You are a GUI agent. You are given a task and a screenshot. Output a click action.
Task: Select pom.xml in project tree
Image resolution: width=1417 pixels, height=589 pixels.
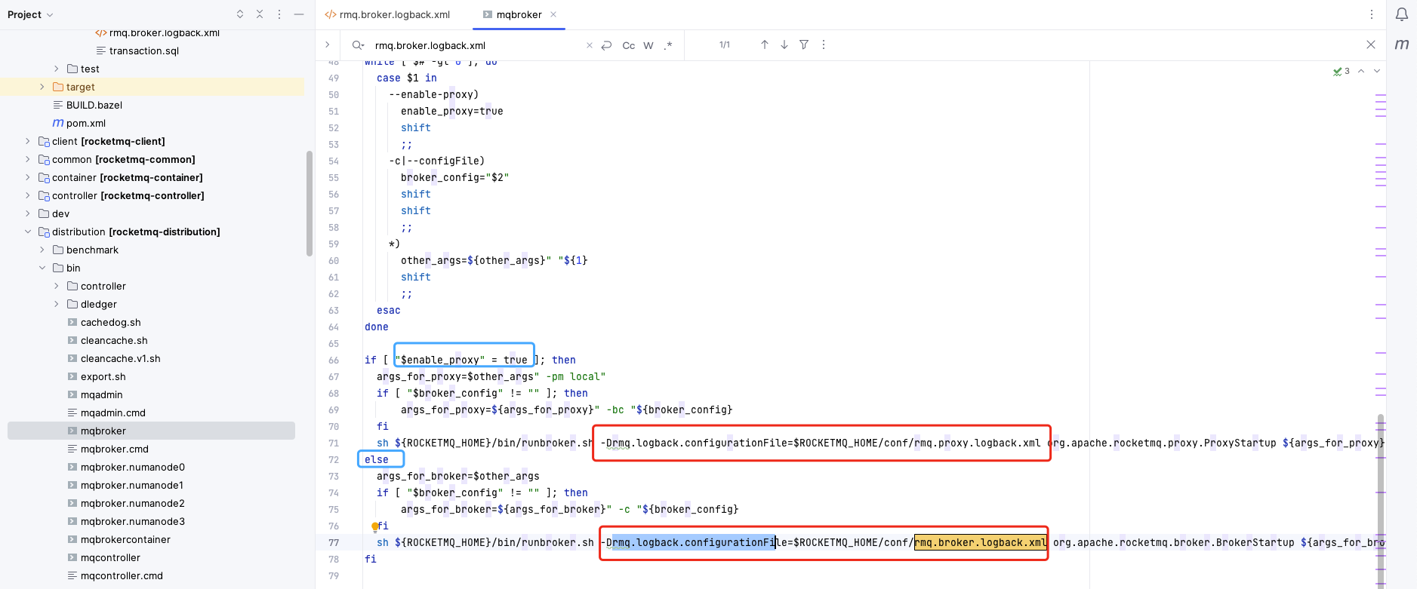point(86,123)
